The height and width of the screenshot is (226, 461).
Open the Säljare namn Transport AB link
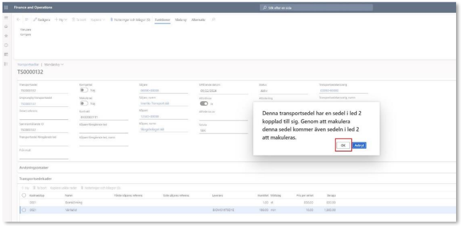point(155,103)
